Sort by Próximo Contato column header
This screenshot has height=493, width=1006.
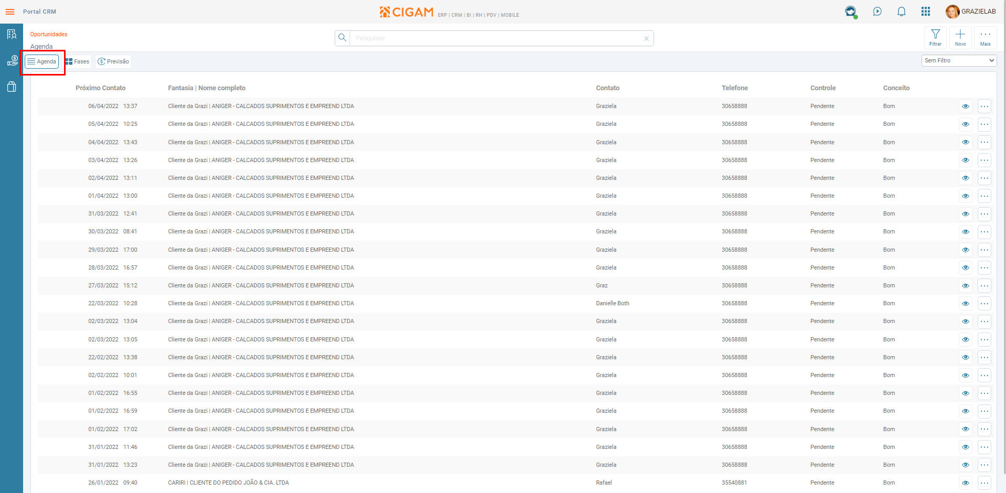(x=100, y=88)
